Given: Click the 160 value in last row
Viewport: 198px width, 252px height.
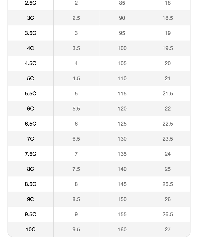Looking at the screenshot, I should click(x=122, y=230).
